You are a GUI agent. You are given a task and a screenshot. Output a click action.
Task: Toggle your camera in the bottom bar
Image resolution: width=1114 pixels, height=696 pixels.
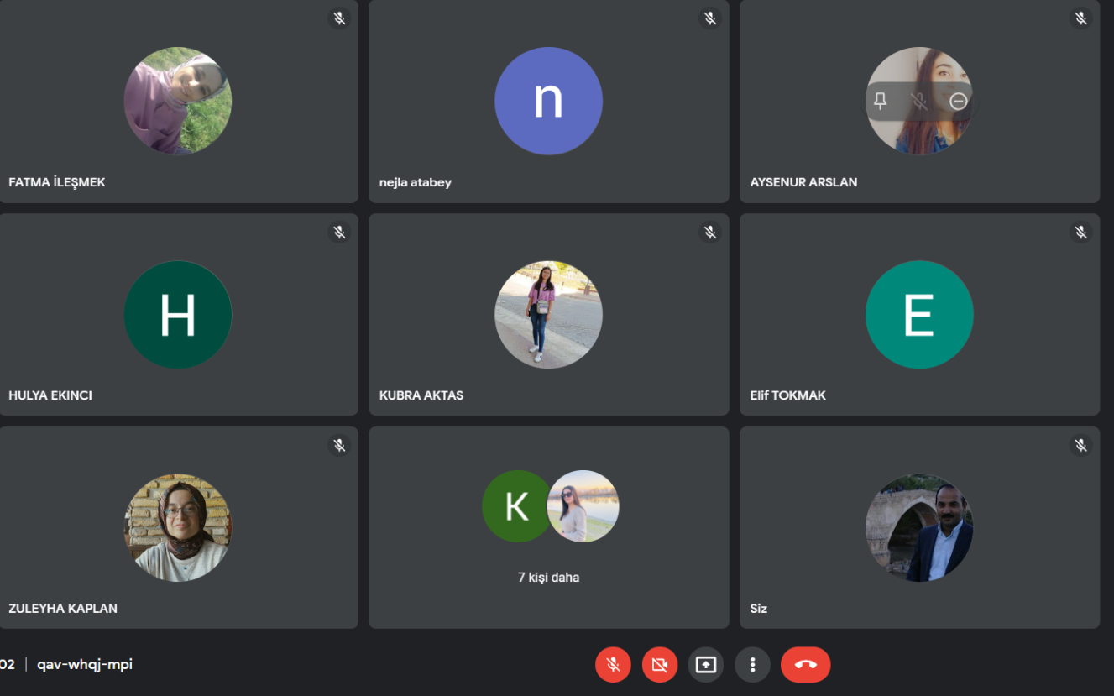pos(660,665)
